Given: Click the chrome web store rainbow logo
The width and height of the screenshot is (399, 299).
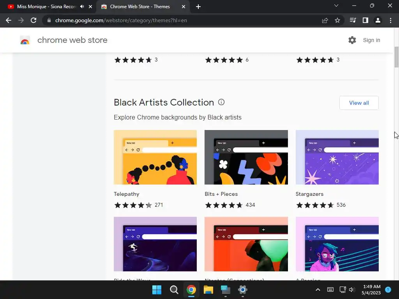Looking at the screenshot, I should click(x=25, y=40).
